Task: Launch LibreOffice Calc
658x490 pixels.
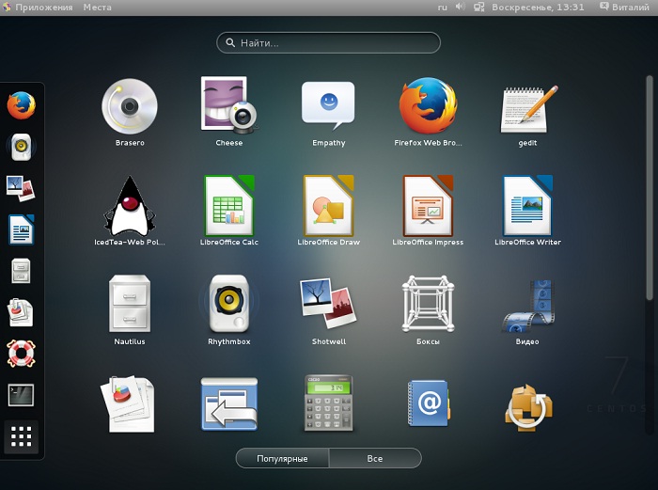Action: click(x=229, y=206)
